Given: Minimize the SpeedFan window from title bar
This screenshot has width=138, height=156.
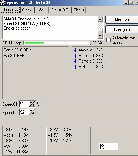Looking at the screenshot, I should (126, 2).
